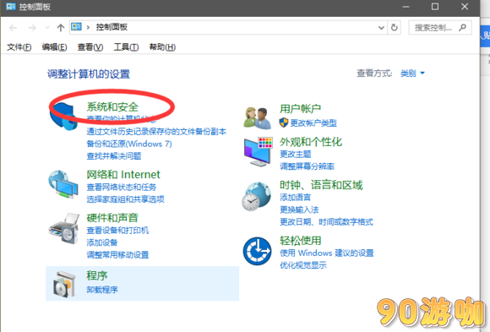This screenshot has width=490, height=332.
Task: Click the Control Panel icon in address bar
Action: point(76,27)
